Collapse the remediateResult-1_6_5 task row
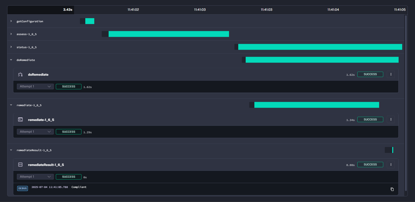The height and width of the screenshot is (202, 415). click(x=11, y=150)
